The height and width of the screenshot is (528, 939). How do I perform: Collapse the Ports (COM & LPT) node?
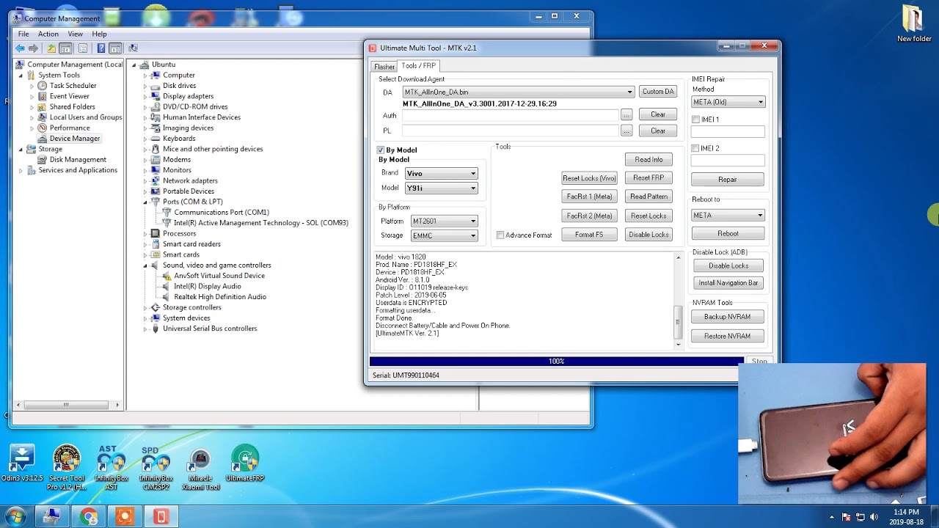coord(145,202)
